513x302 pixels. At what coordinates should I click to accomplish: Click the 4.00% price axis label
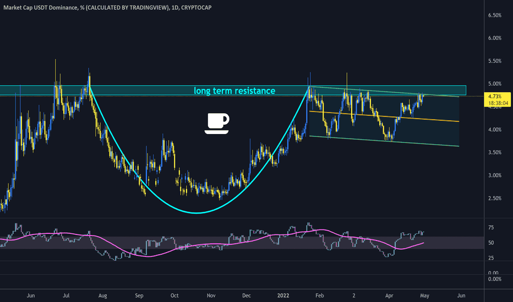tap(495, 130)
